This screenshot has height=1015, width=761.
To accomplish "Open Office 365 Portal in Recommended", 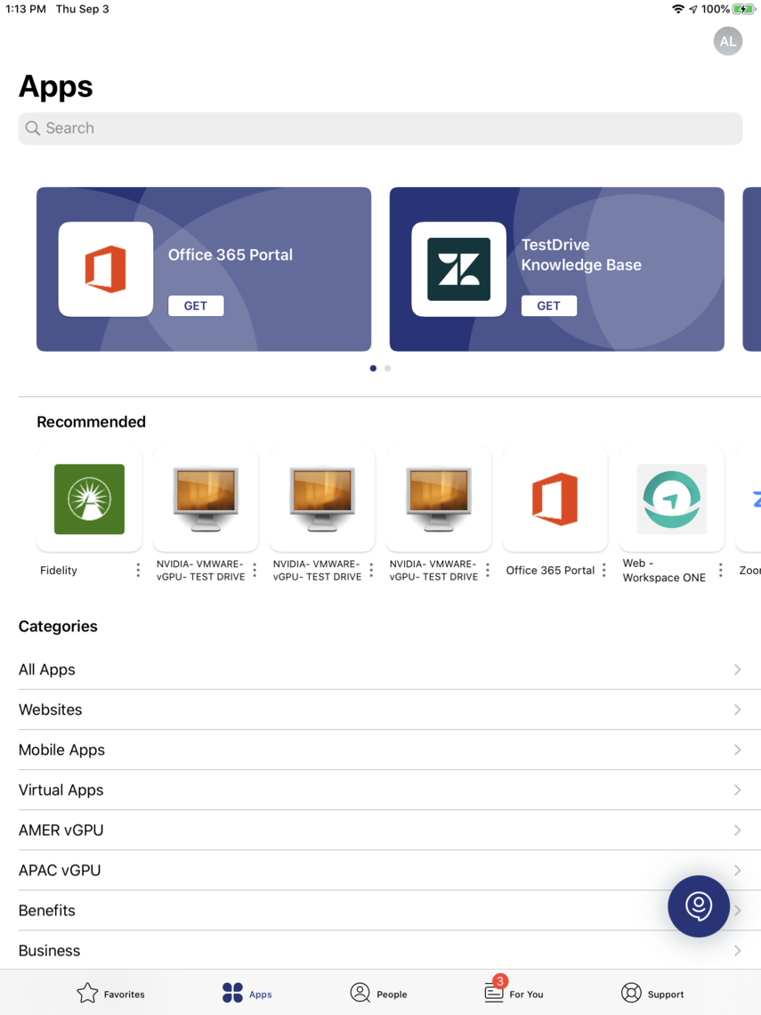I will point(555,499).
